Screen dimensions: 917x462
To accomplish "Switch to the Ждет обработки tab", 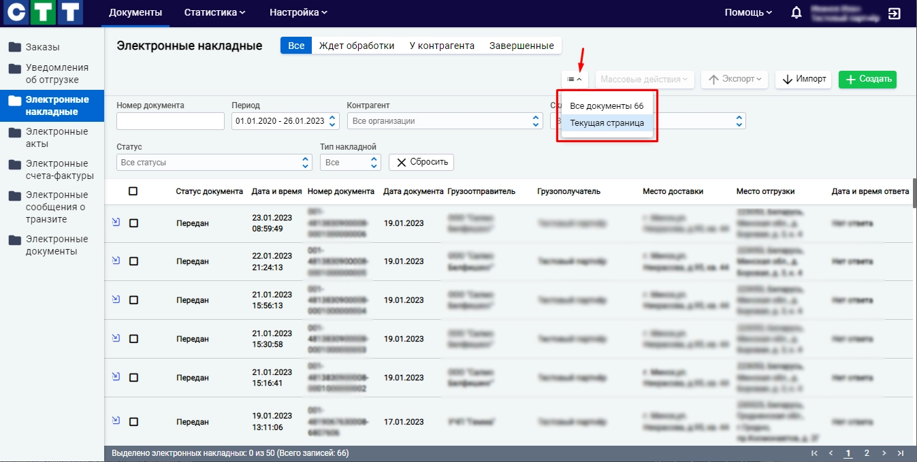I will 357,46.
